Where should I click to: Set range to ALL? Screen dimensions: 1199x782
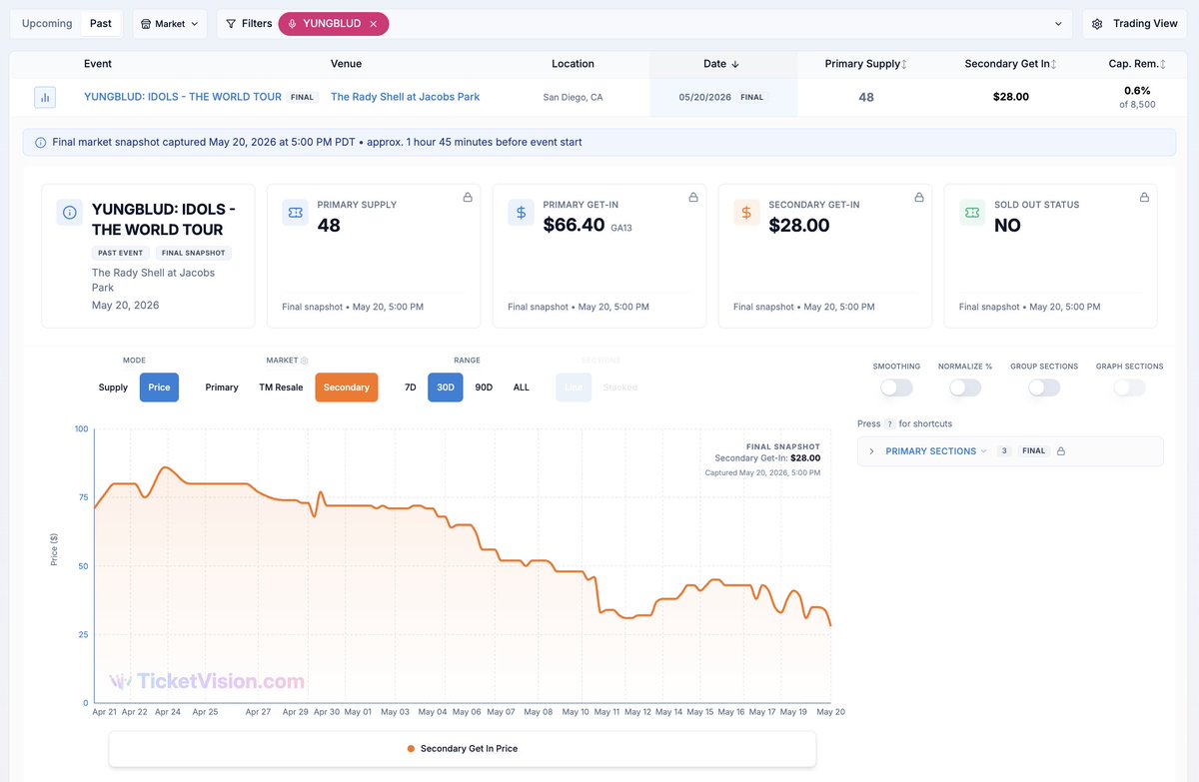pyautogui.click(x=522, y=388)
